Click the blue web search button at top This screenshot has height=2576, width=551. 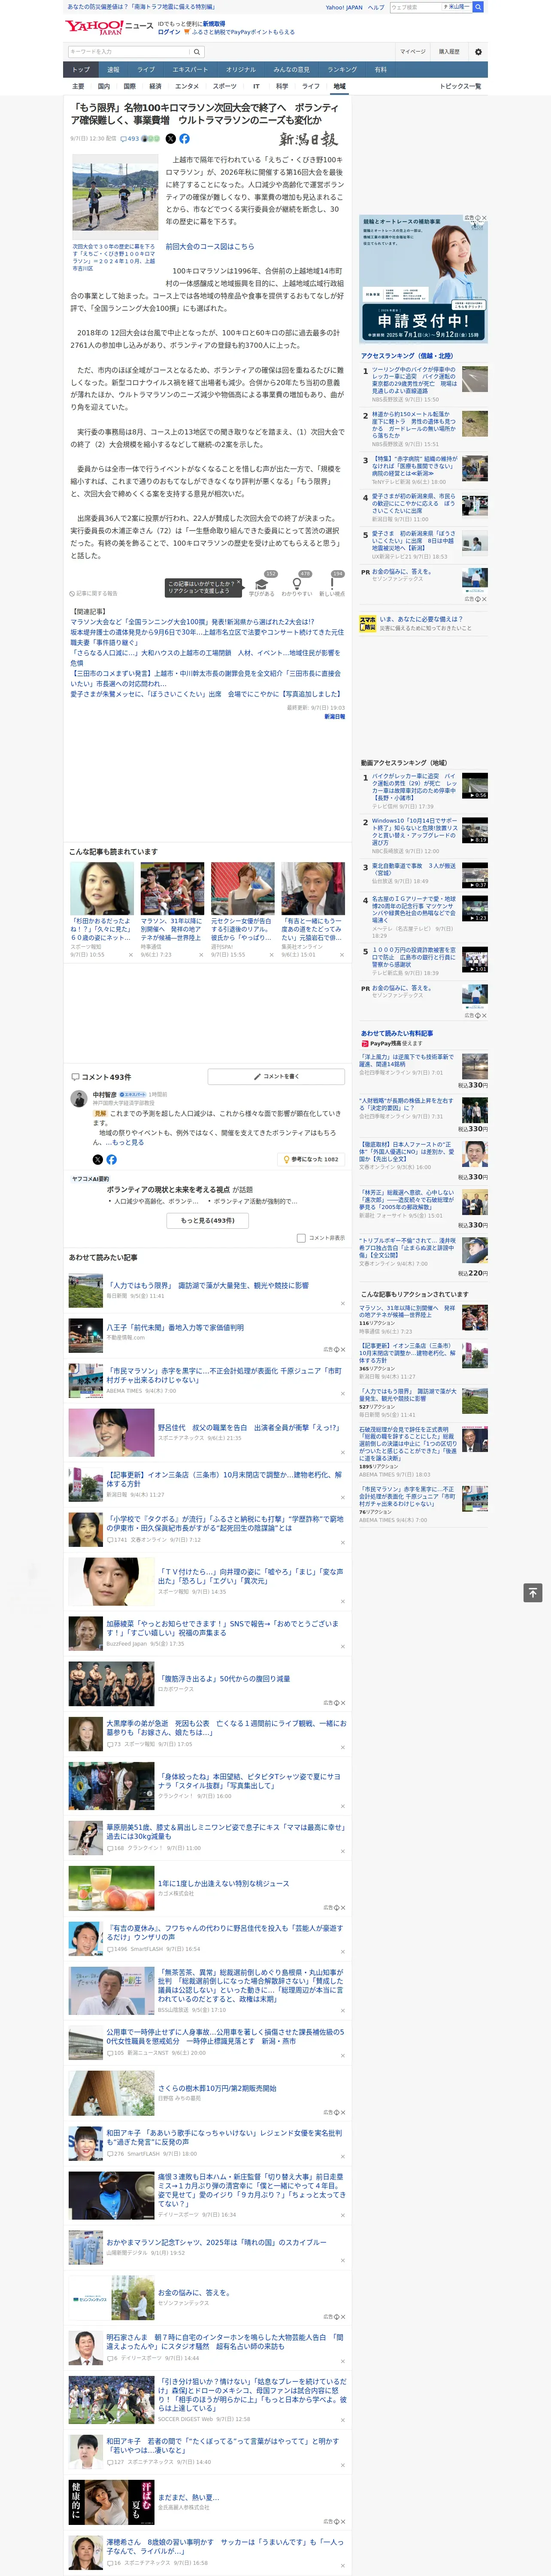pos(478,7)
